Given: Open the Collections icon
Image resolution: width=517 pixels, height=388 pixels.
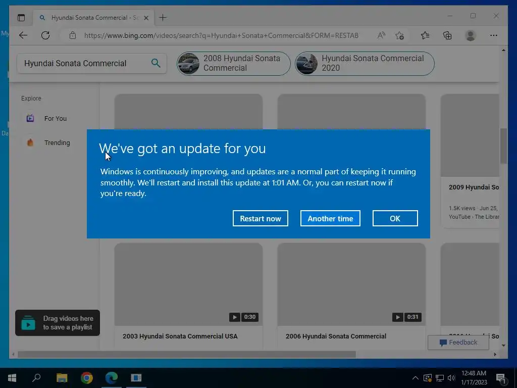Looking at the screenshot, I should pyautogui.click(x=447, y=35).
